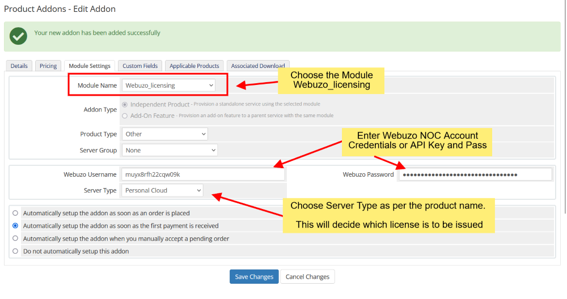Expand the Server Type dropdown

pyautogui.click(x=162, y=190)
